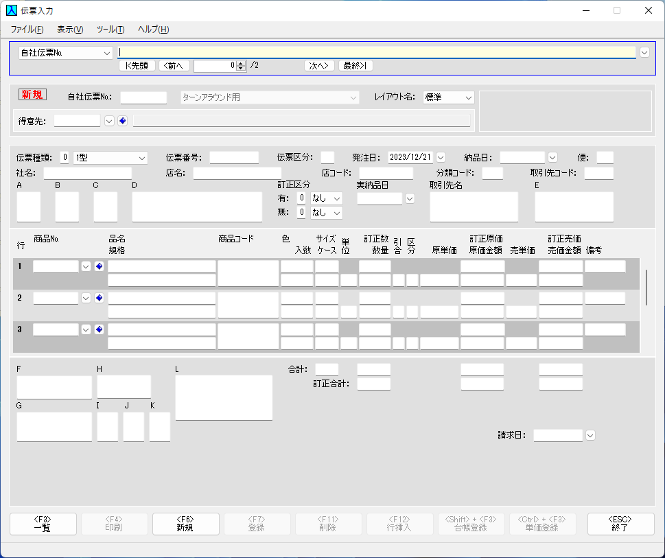Open the 訂正区分 有 なし dropdown
This screenshot has width=665, height=558.
(x=326, y=198)
